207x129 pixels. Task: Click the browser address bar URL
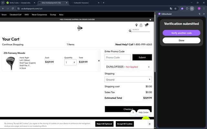pos(32,9)
